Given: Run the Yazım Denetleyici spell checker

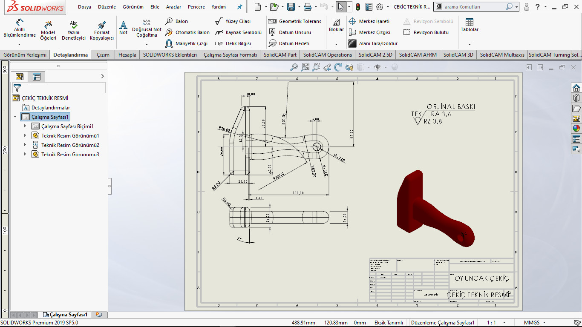Looking at the screenshot, I should [x=74, y=30].
